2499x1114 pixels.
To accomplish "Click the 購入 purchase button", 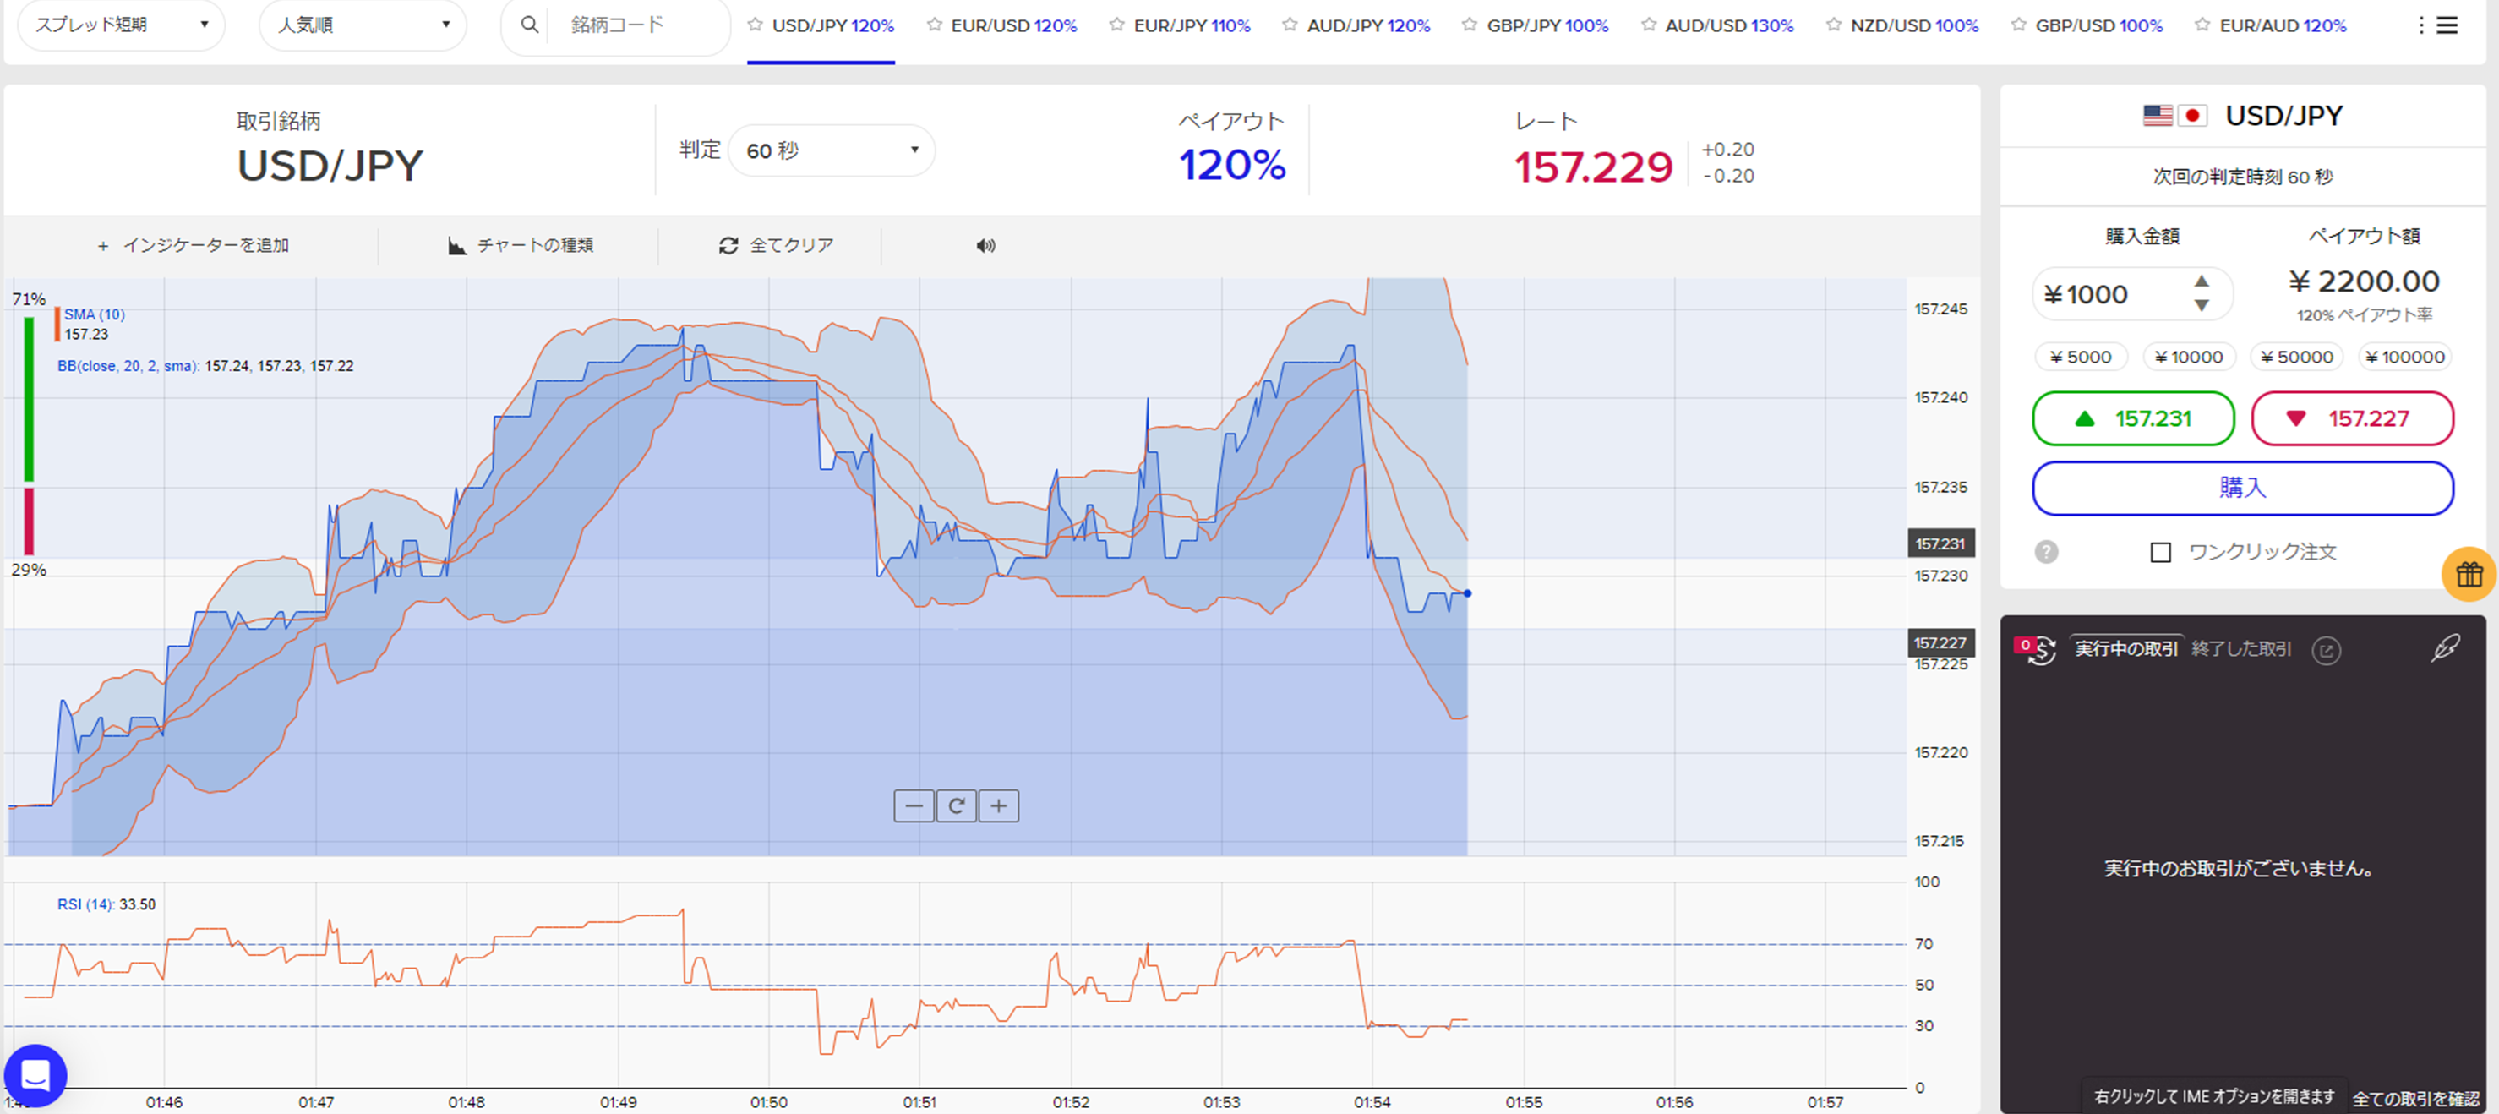I will click(x=2243, y=488).
